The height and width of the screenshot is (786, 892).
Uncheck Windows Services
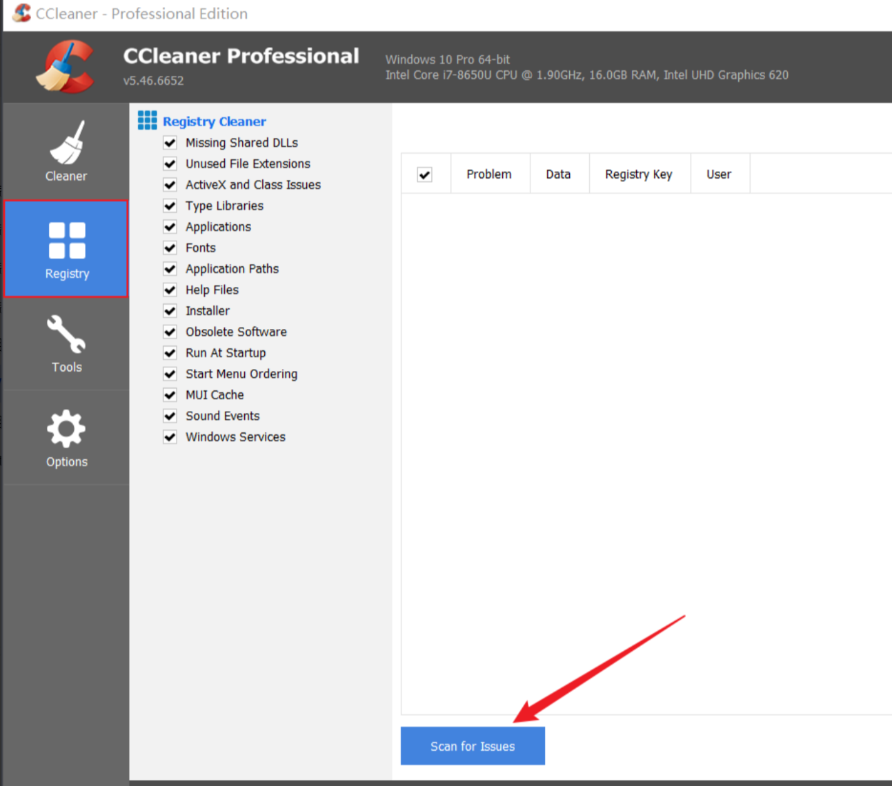click(170, 437)
